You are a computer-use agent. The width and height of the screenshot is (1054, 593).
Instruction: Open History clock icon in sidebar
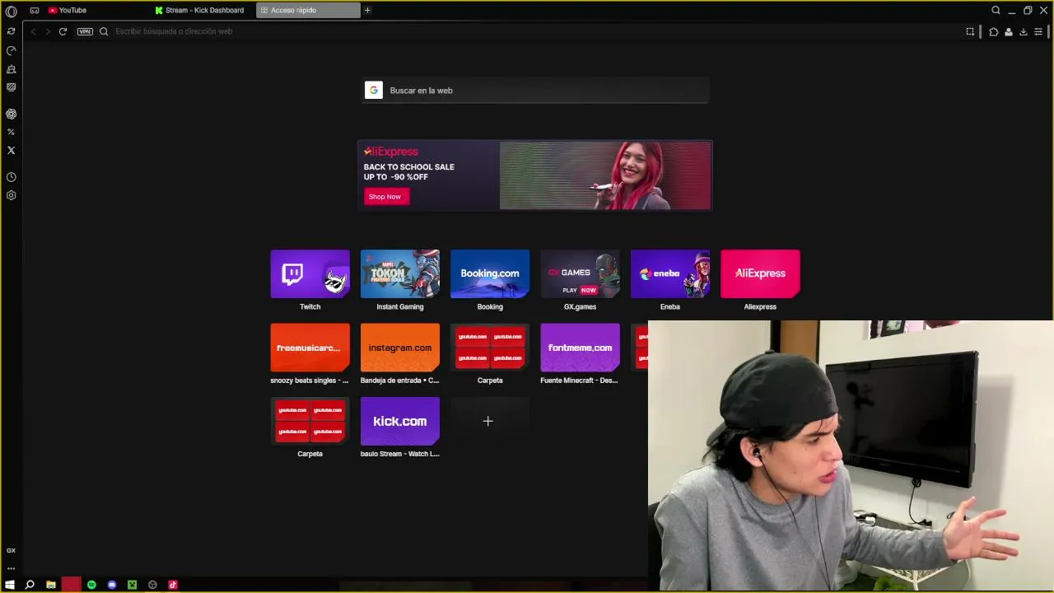click(x=11, y=177)
